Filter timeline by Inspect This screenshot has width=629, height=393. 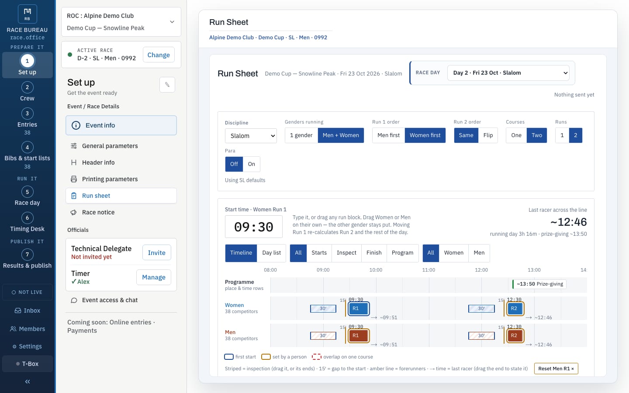click(x=346, y=253)
